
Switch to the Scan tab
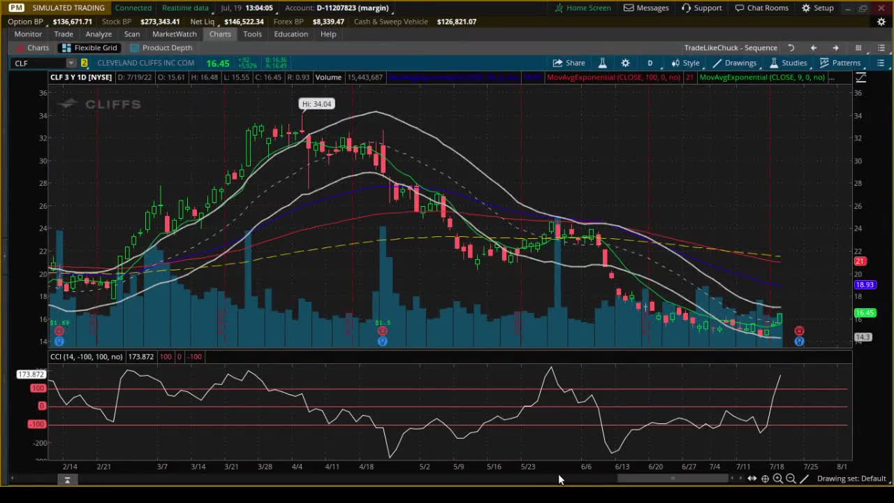click(x=132, y=34)
